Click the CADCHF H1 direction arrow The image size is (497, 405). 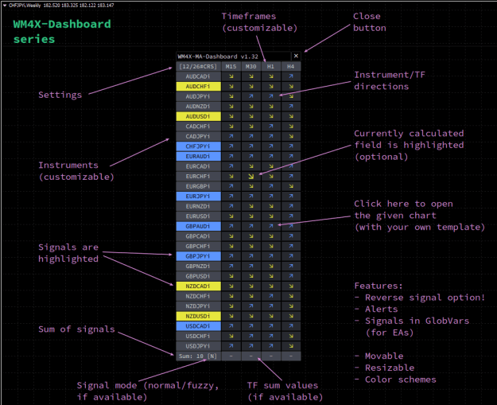pyautogui.click(x=271, y=127)
